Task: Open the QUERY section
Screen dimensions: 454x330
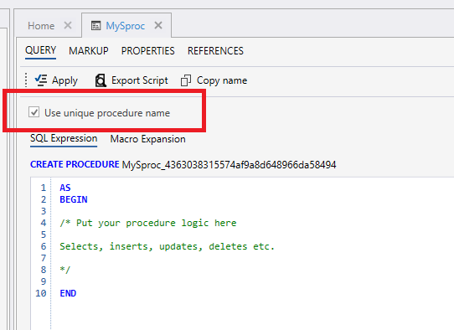Action: tap(40, 50)
